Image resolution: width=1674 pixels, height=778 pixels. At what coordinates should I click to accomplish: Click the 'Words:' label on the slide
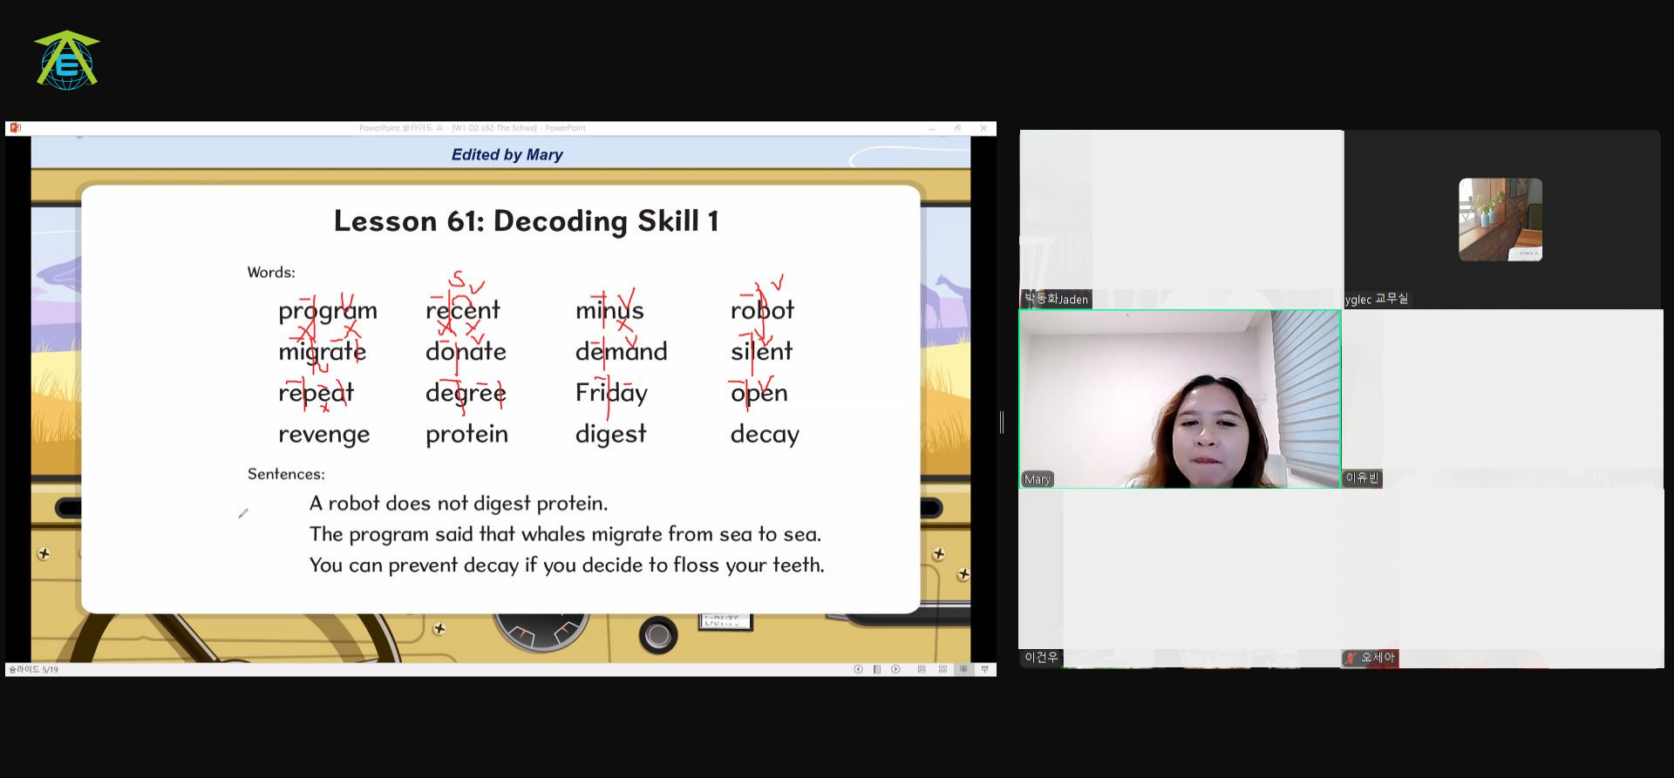(x=271, y=273)
